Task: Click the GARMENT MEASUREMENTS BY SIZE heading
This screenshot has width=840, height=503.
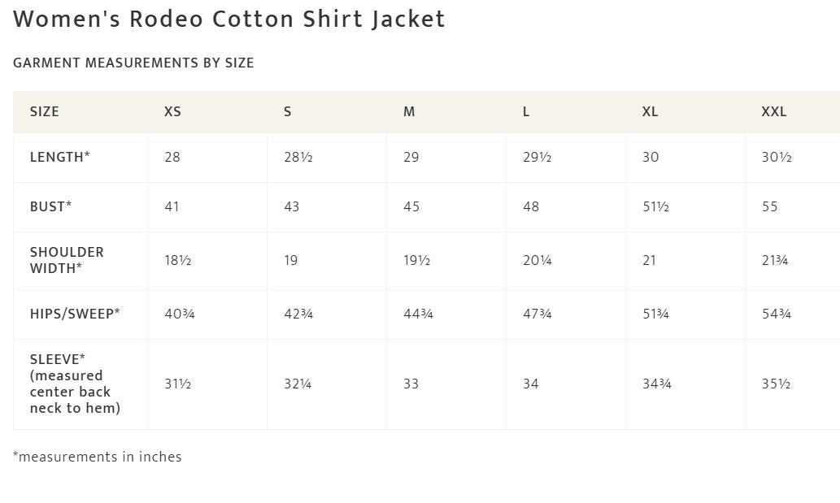Action: click(x=133, y=63)
